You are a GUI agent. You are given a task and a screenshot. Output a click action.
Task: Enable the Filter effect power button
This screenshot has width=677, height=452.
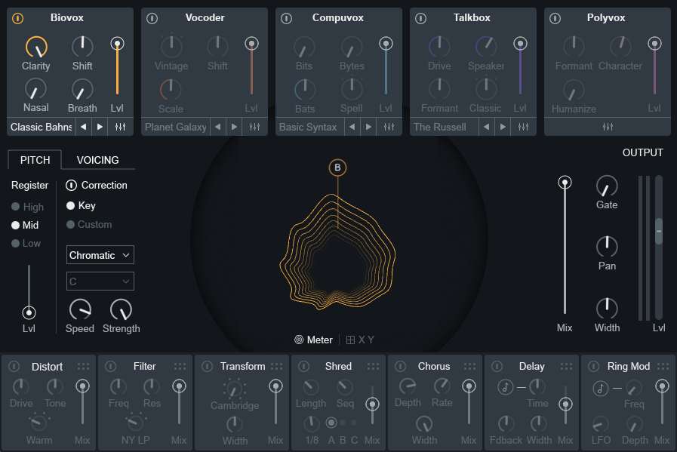click(x=110, y=367)
